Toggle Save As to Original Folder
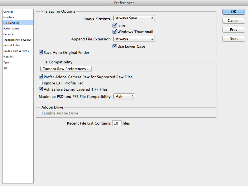 [x=41, y=52]
